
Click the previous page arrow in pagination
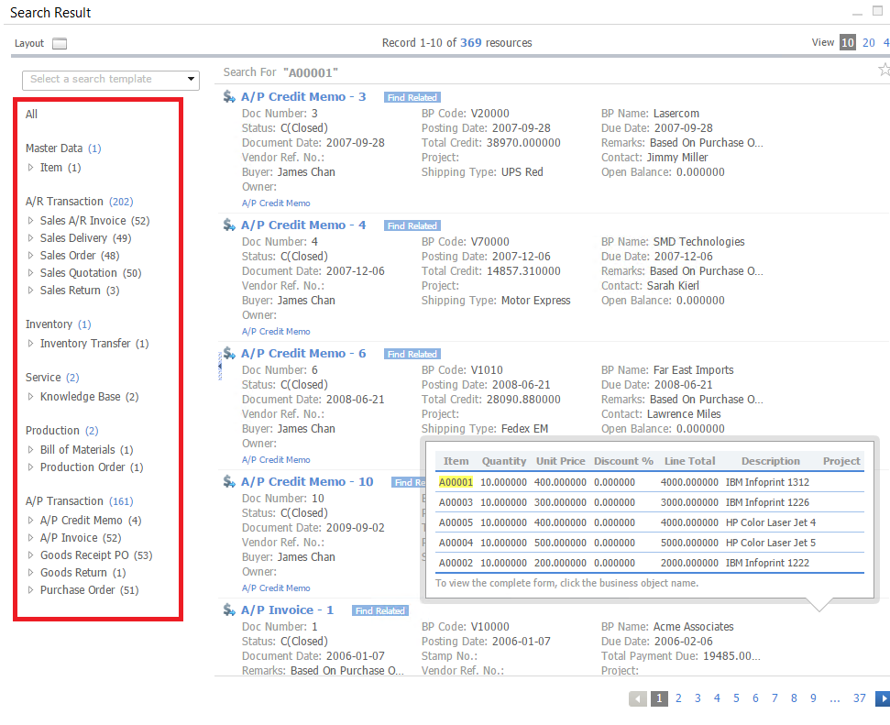[x=638, y=698]
